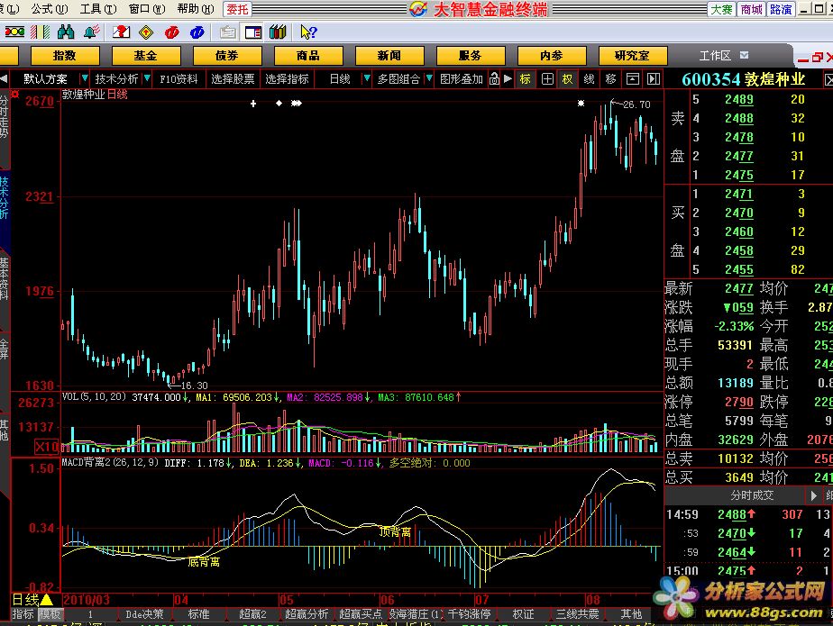Viewport: 833px width, 626px height.
Task: Click the striped bars toolbar icon
Action: tap(41, 32)
